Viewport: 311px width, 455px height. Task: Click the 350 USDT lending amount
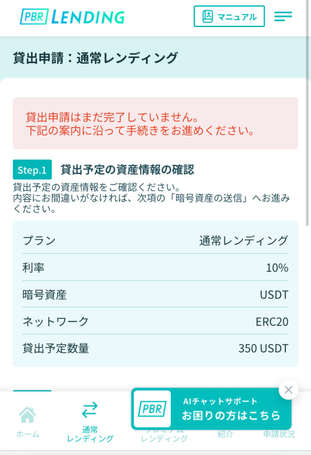click(x=263, y=348)
